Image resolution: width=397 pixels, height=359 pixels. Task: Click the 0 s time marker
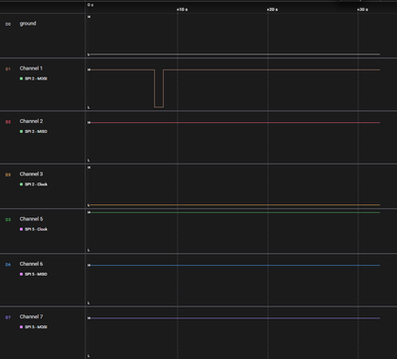[x=90, y=5]
